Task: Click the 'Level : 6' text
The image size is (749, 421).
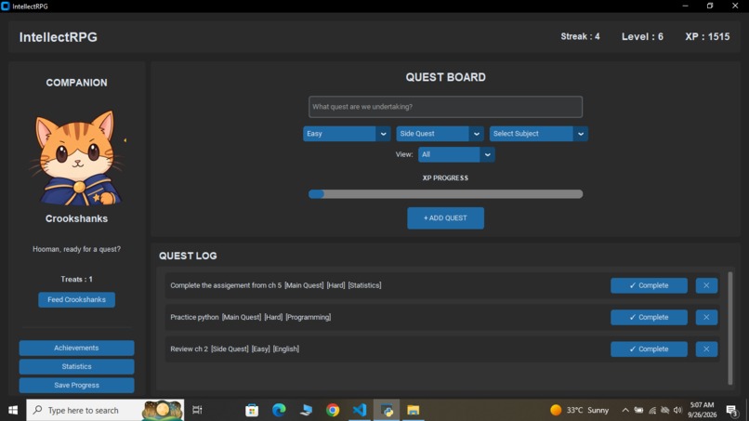Action: 642,37
